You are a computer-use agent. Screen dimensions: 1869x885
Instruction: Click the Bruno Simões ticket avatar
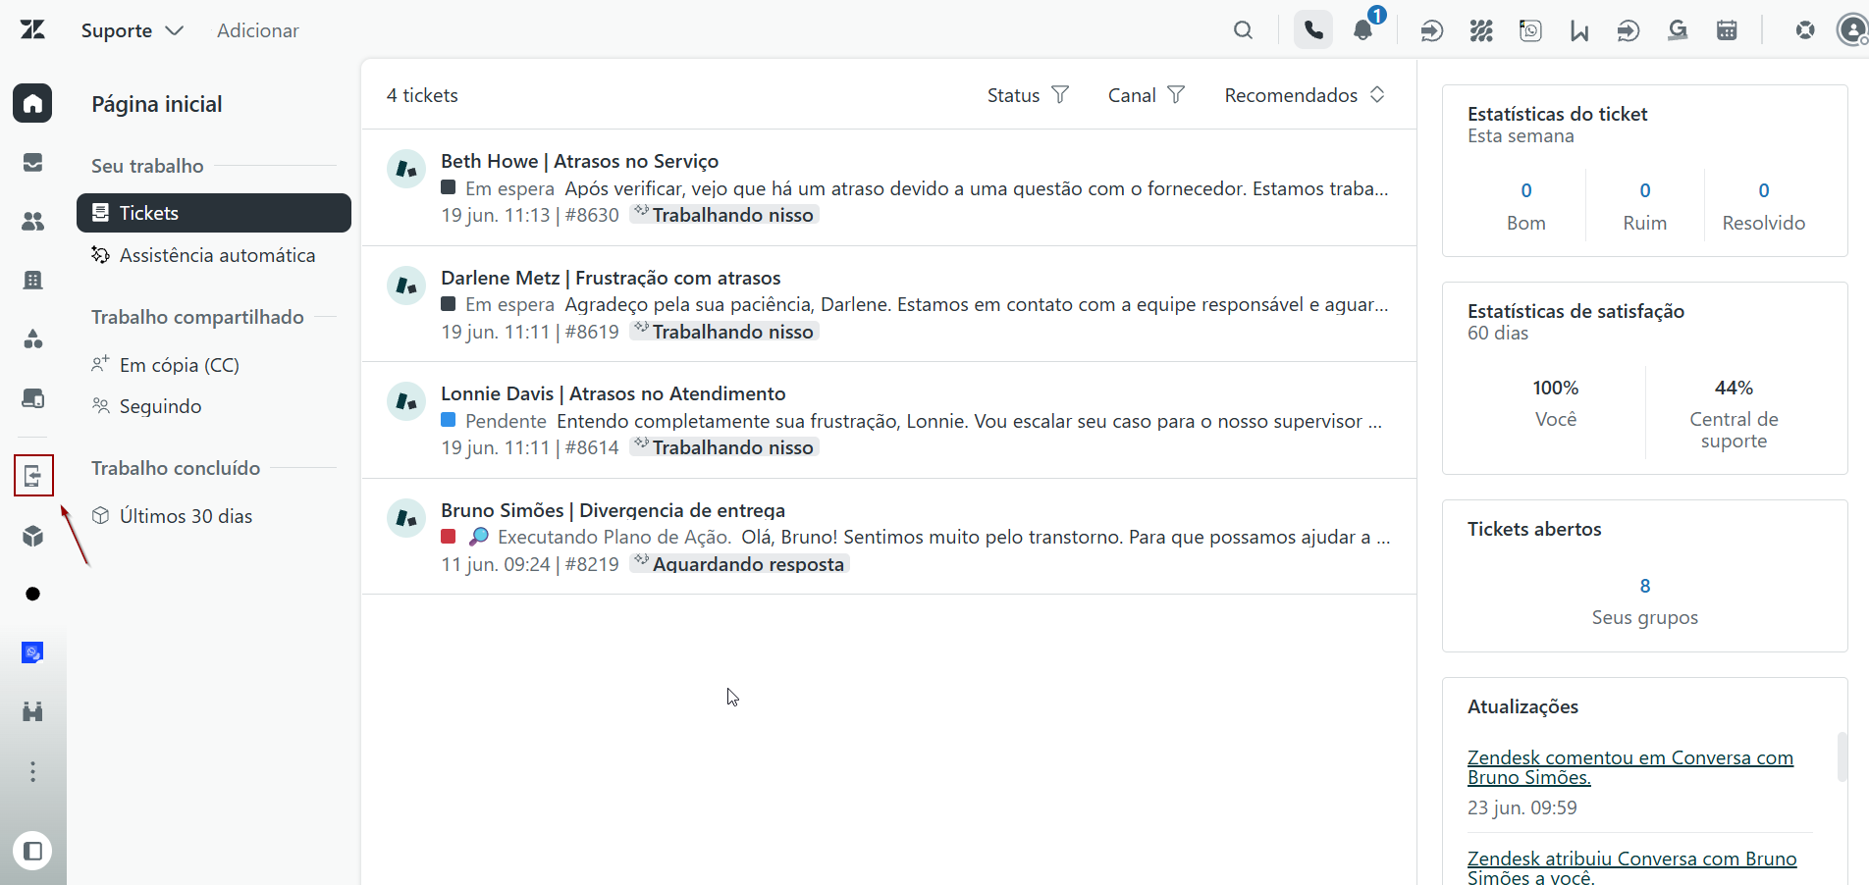(405, 518)
